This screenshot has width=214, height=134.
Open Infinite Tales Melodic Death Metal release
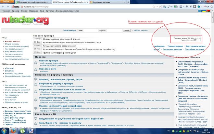[192, 80]
